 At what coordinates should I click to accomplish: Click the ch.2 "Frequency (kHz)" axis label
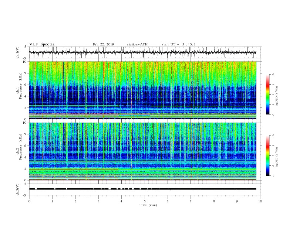(x=21, y=147)
